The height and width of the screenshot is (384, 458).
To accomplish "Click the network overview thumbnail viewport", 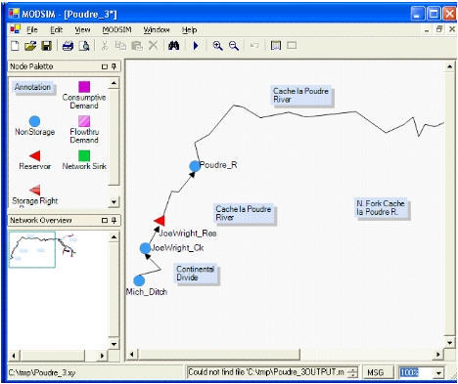I will 32,249.
